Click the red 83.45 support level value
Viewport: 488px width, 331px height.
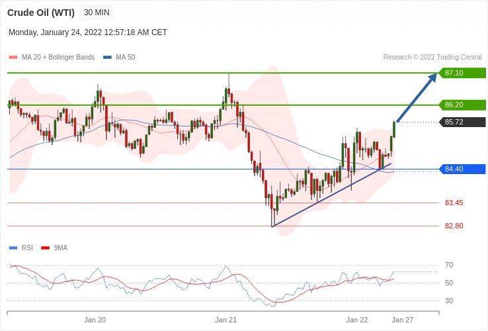[x=454, y=203]
